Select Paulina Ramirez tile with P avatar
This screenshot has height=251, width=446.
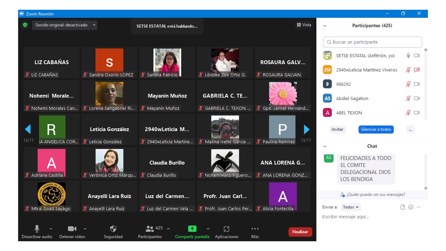(x=283, y=129)
